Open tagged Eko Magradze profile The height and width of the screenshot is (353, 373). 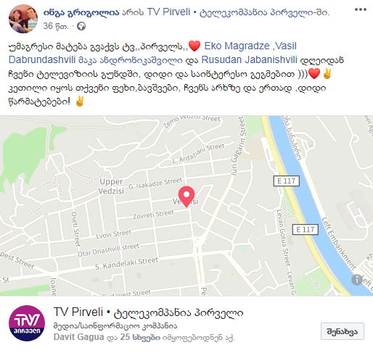click(237, 46)
